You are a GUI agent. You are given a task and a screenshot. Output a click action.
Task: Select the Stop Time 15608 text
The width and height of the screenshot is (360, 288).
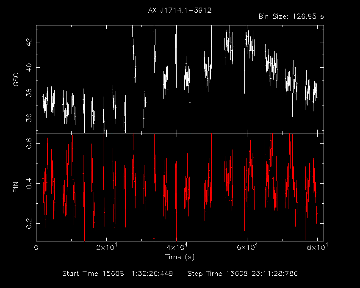coord(217,274)
